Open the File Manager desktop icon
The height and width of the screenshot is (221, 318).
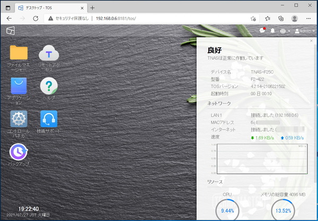coord(19,53)
